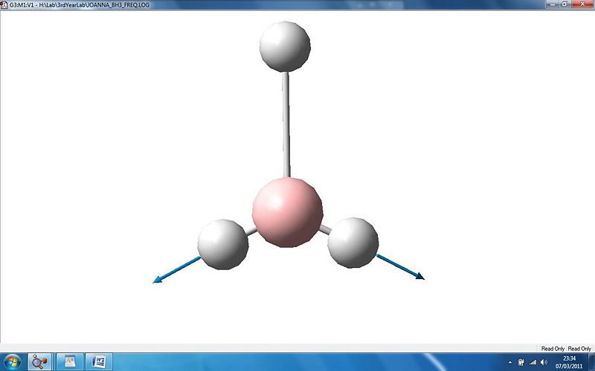Click the right displacement vector arrow
Viewport: 595px width, 371px height.
pyautogui.click(x=400, y=267)
